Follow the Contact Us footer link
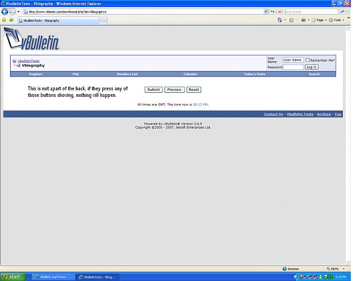Viewport: 353px width, 281px height. tap(273, 114)
